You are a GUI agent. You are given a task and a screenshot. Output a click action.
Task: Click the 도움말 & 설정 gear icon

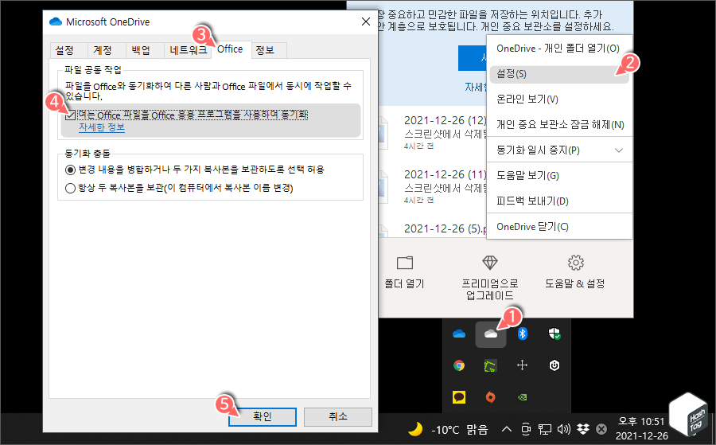click(575, 263)
